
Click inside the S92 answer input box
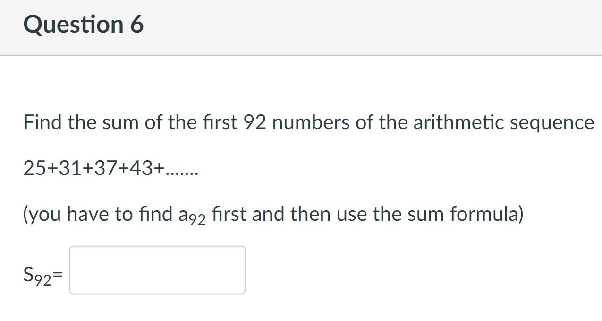157,269
